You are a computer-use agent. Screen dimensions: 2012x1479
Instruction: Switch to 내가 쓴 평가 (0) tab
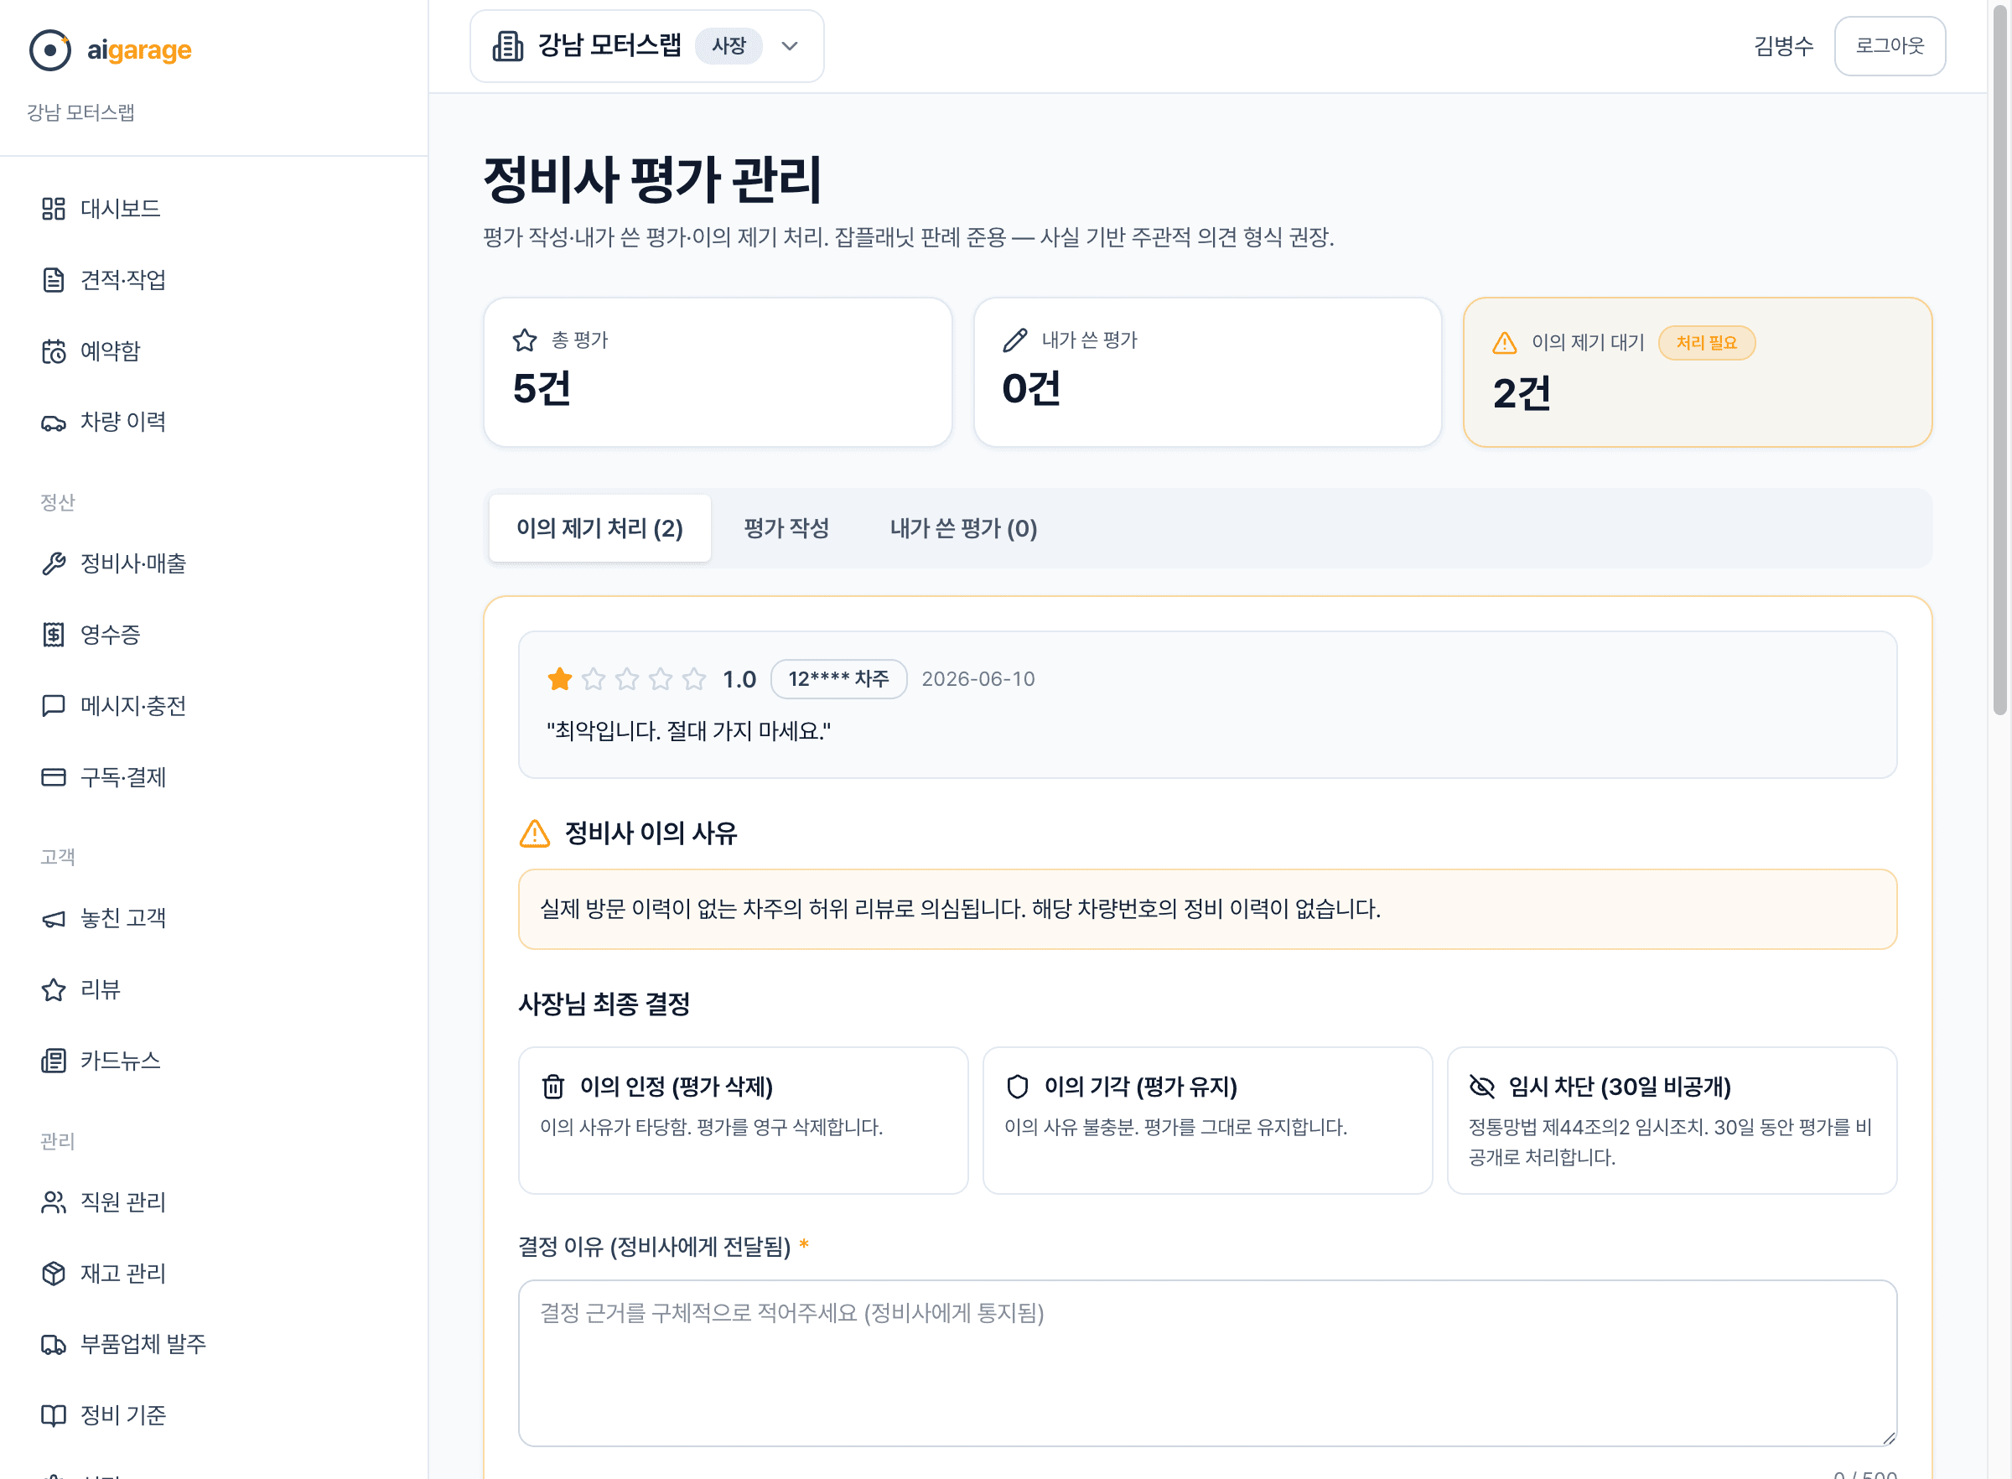coord(963,528)
